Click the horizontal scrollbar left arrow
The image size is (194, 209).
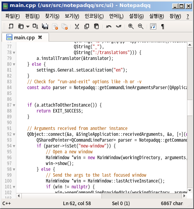coord(19,196)
